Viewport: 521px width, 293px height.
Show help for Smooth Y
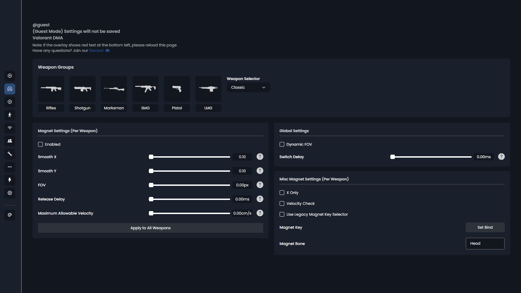(x=260, y=171)
